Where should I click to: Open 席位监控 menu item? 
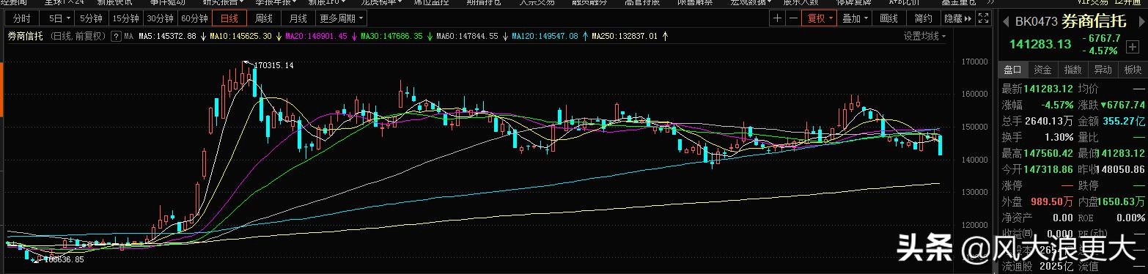(x=432, y=3)
